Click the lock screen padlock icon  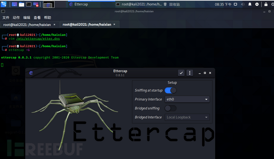pos(266,4)
